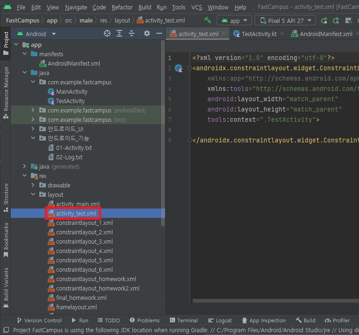
Task: Switch to the AndroidManifest.xml tab
Action: (326, 34)
